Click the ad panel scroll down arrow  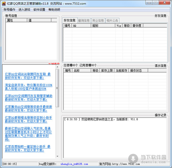[x=57, y=156]
